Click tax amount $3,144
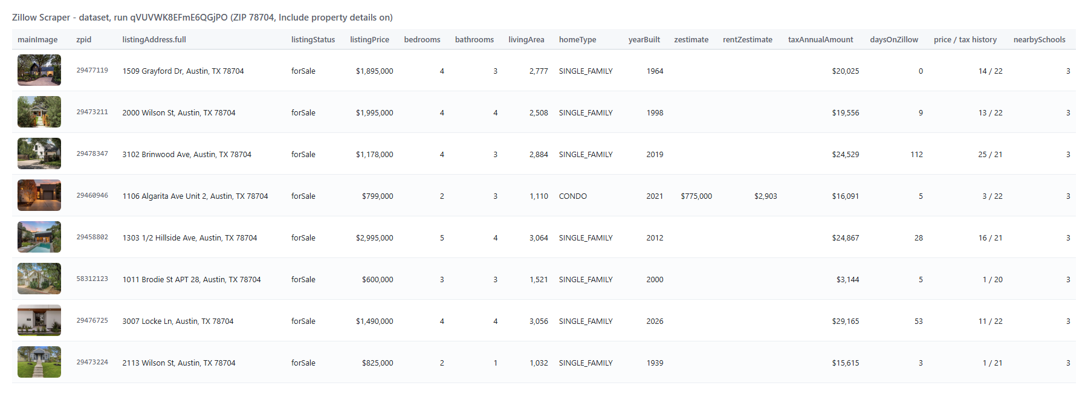This screenshot has height=394, width=1088. point(848,280)
